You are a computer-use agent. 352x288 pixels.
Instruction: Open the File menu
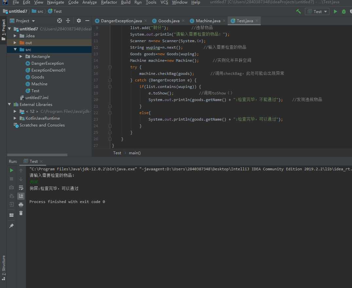[16, 3]
